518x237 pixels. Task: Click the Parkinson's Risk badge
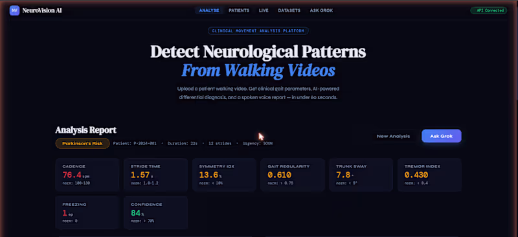pos(82,144)
